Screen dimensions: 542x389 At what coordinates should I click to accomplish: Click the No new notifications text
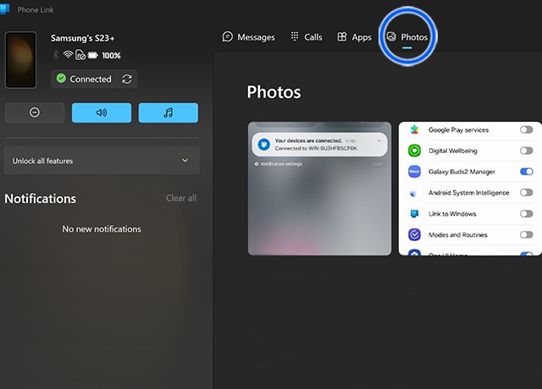tap(102, 229)
